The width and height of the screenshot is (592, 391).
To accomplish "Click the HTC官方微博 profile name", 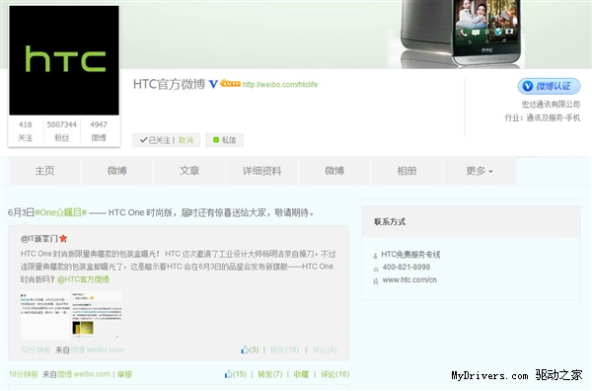I will (x=169, y=84).
